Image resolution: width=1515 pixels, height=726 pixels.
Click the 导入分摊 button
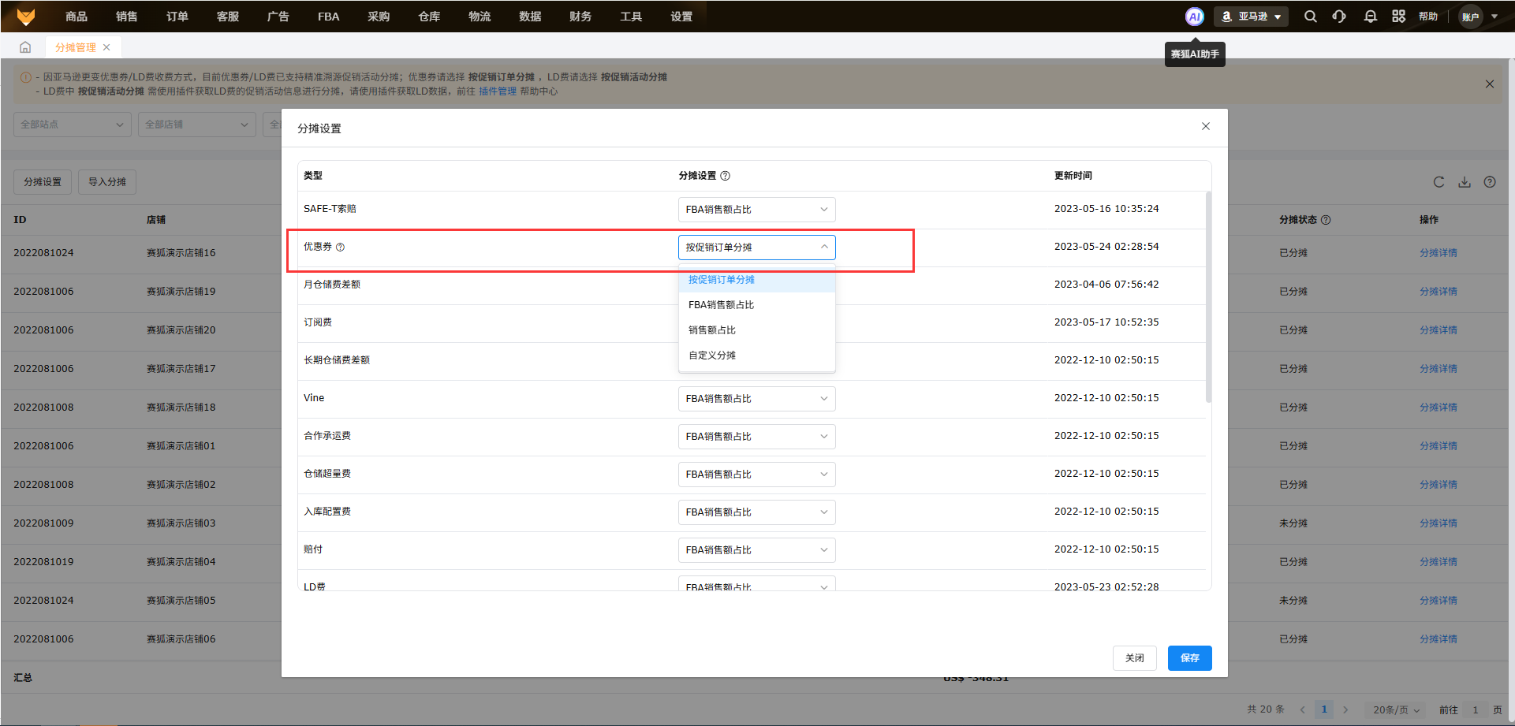pos(107,182)
